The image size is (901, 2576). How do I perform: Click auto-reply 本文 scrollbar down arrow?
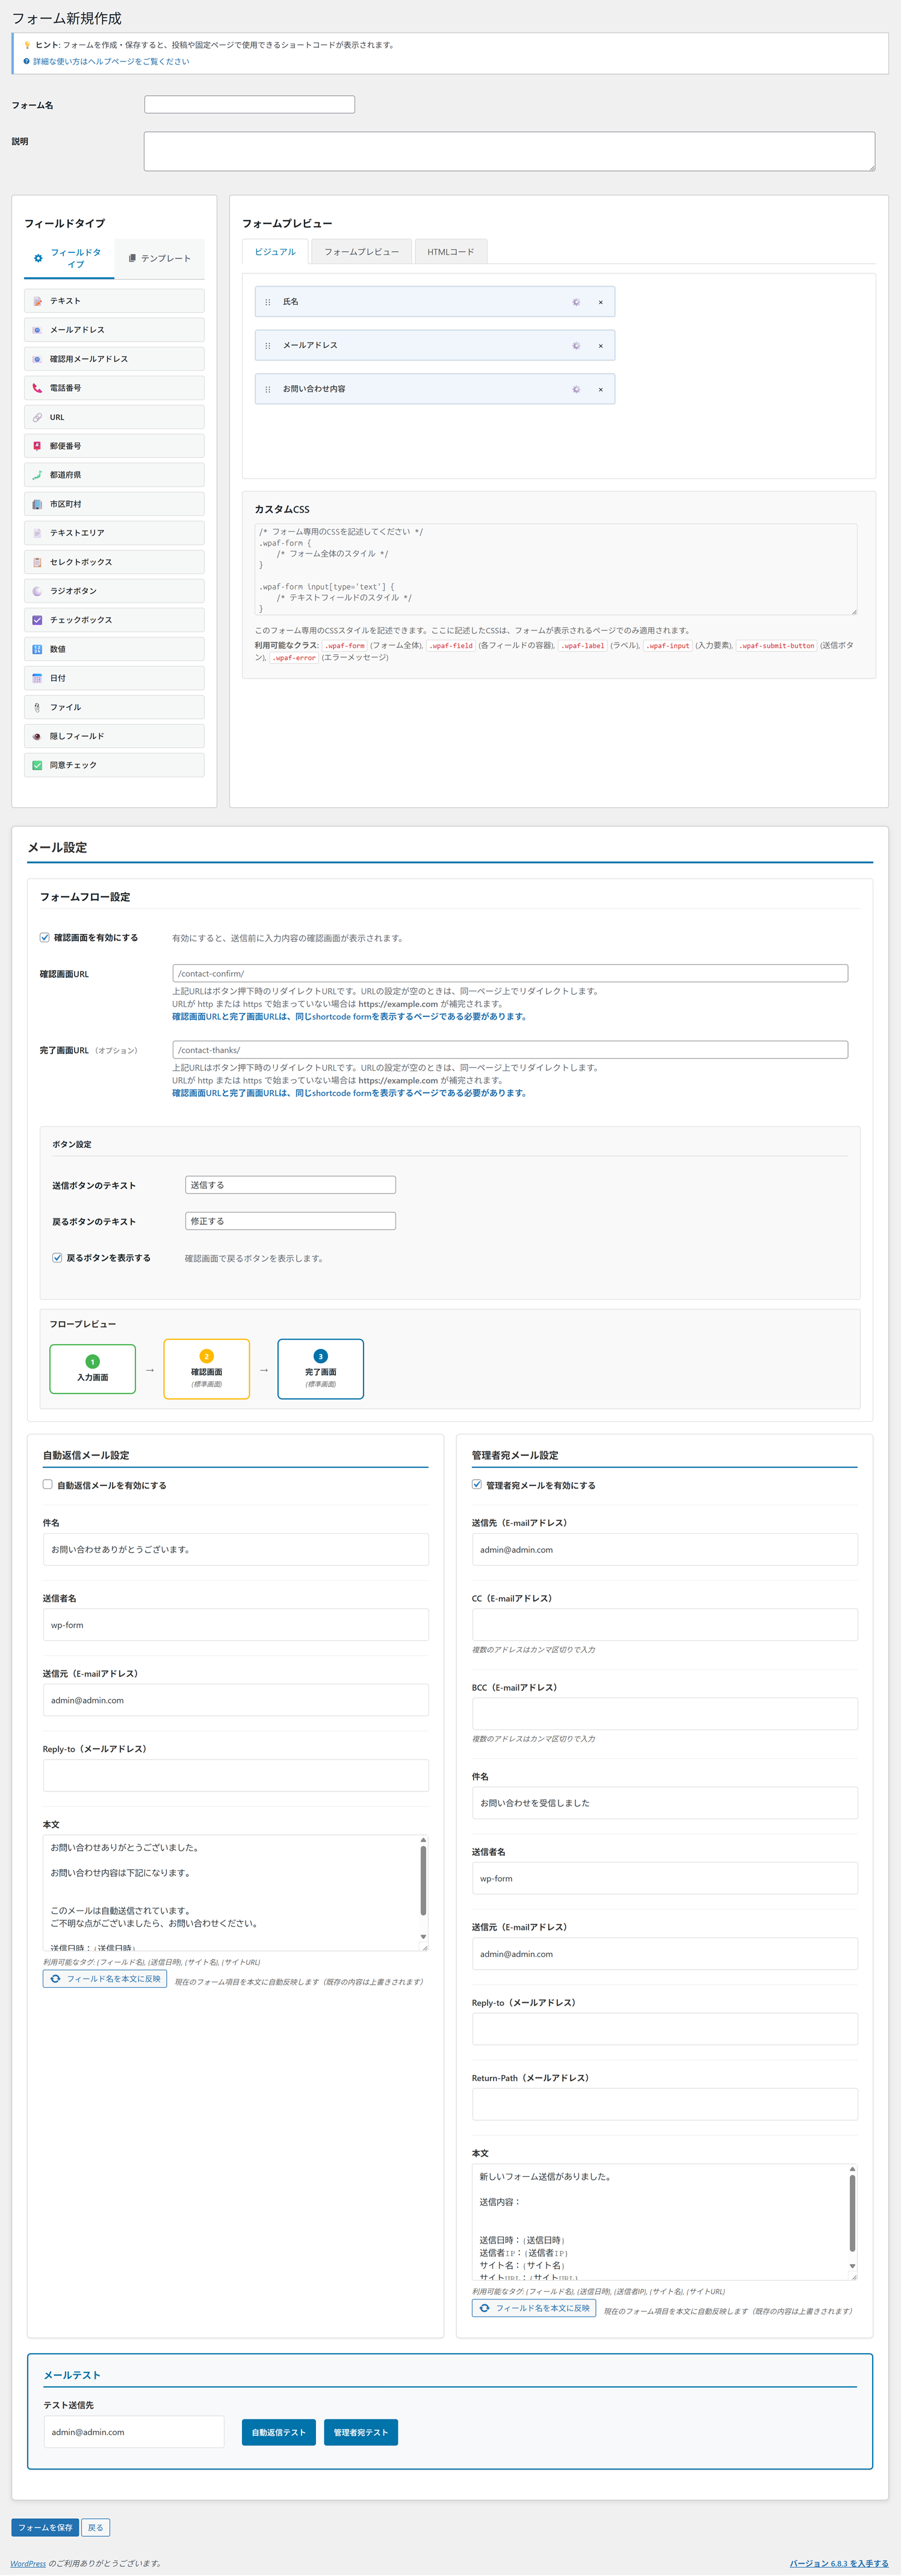(x=423, y=1937)
